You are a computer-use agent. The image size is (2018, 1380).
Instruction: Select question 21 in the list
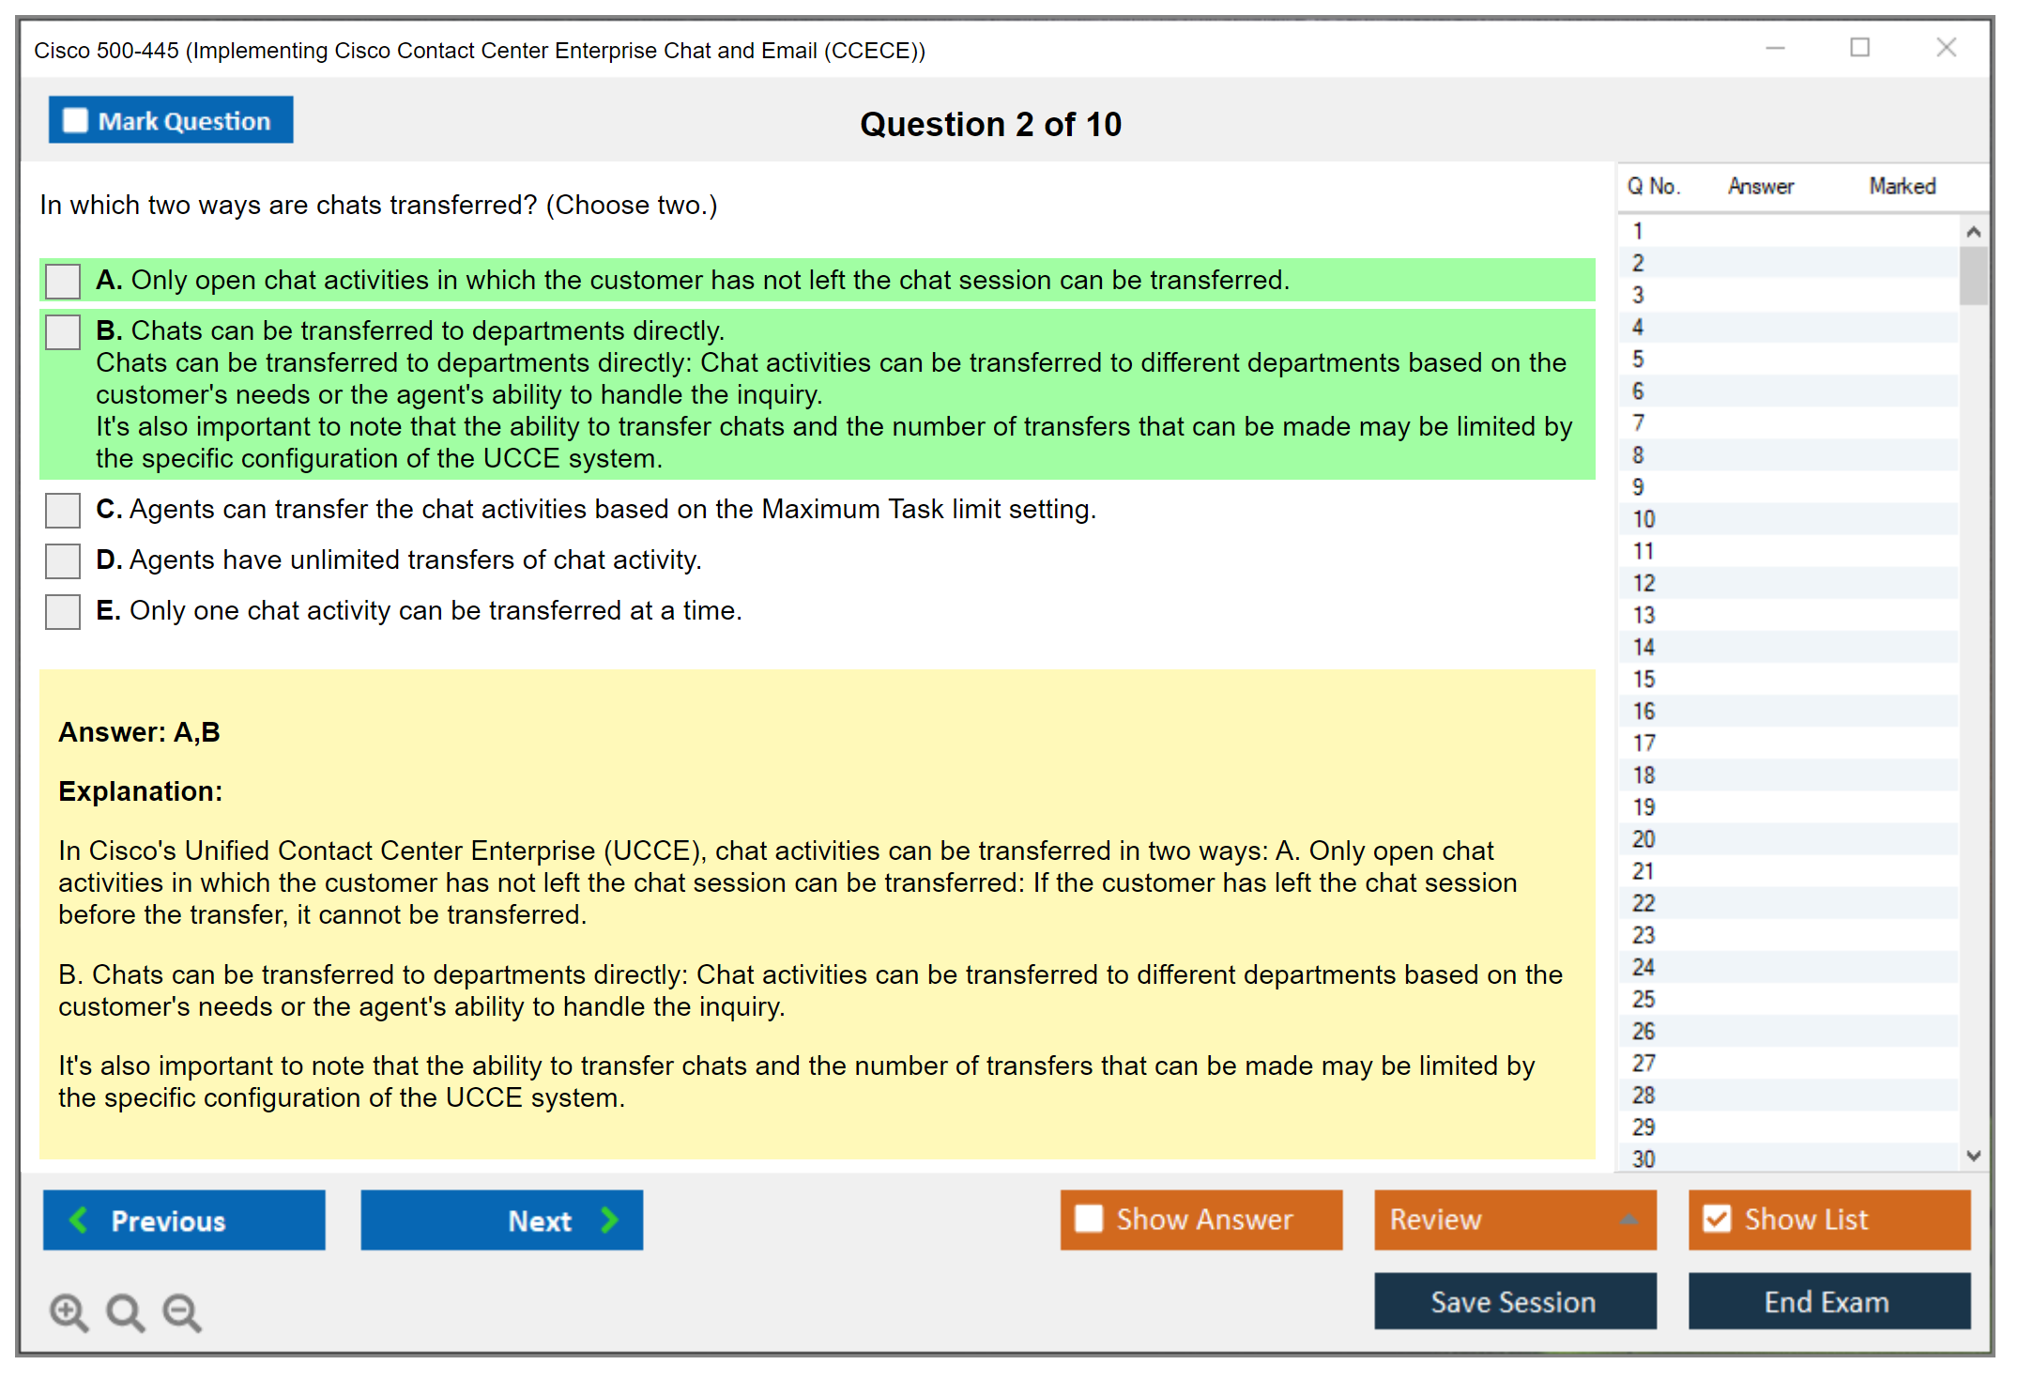1643,871
